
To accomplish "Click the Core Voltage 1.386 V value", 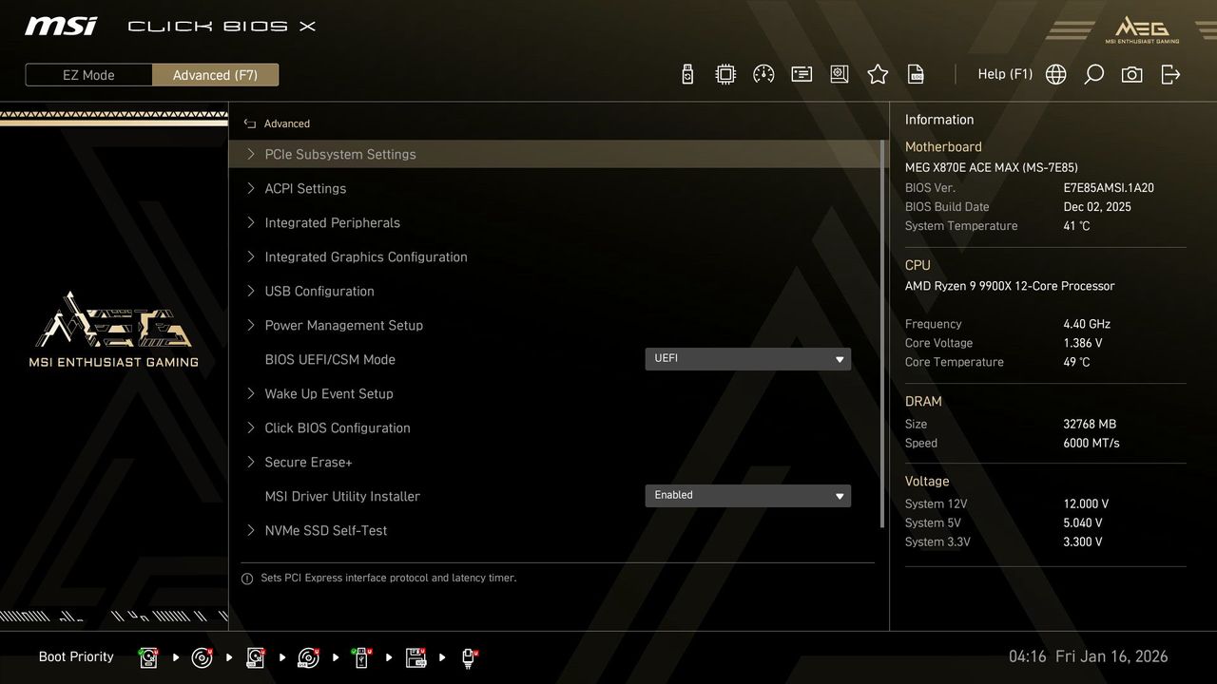I will pyautogui.click(x=1083, y=343).
